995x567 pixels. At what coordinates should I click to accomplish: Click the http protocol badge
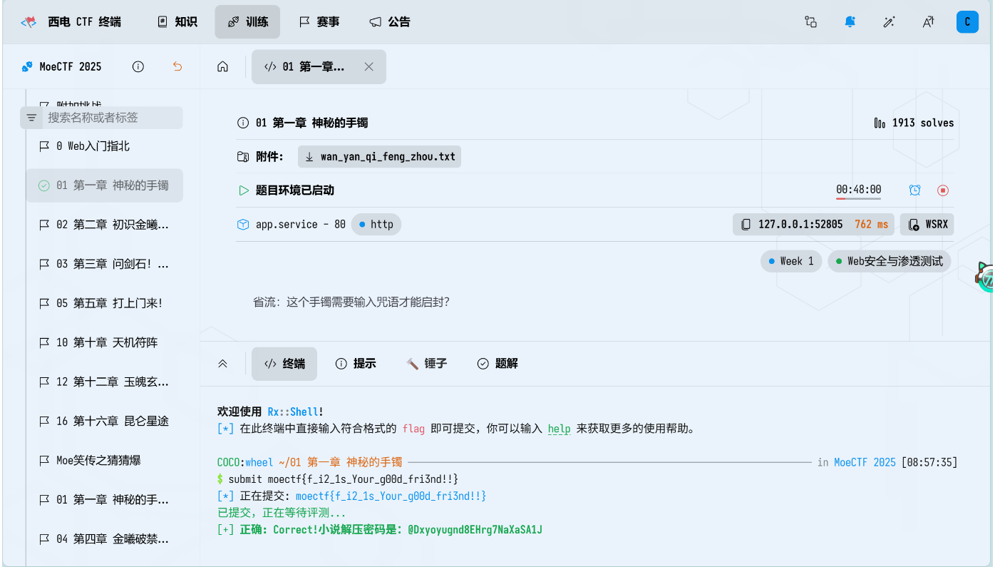point(376,224)
